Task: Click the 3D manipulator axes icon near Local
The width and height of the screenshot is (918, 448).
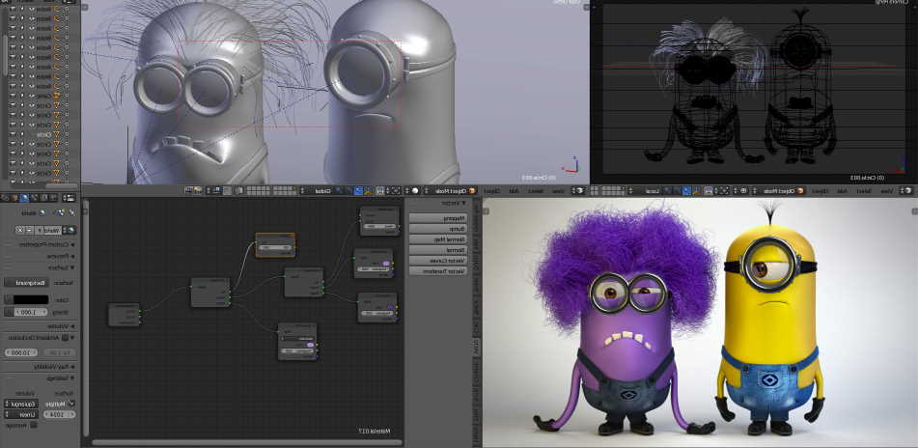Action: pyautogui.click(x=696, y=190)
